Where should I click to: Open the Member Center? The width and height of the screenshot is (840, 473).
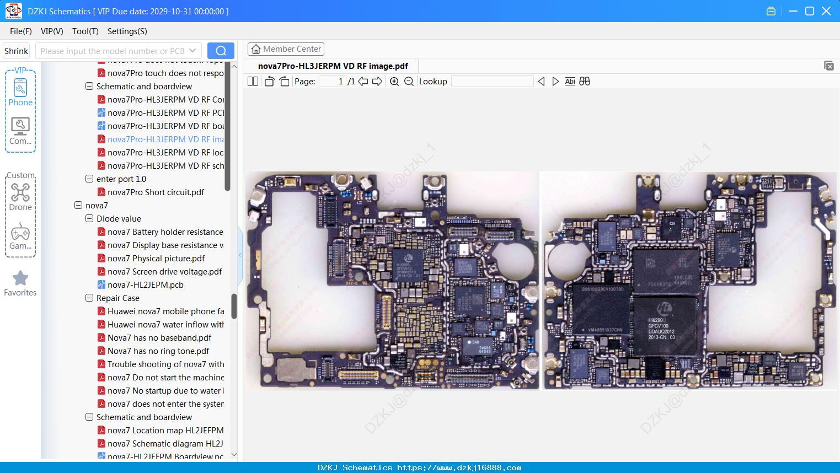coord(286,49)
